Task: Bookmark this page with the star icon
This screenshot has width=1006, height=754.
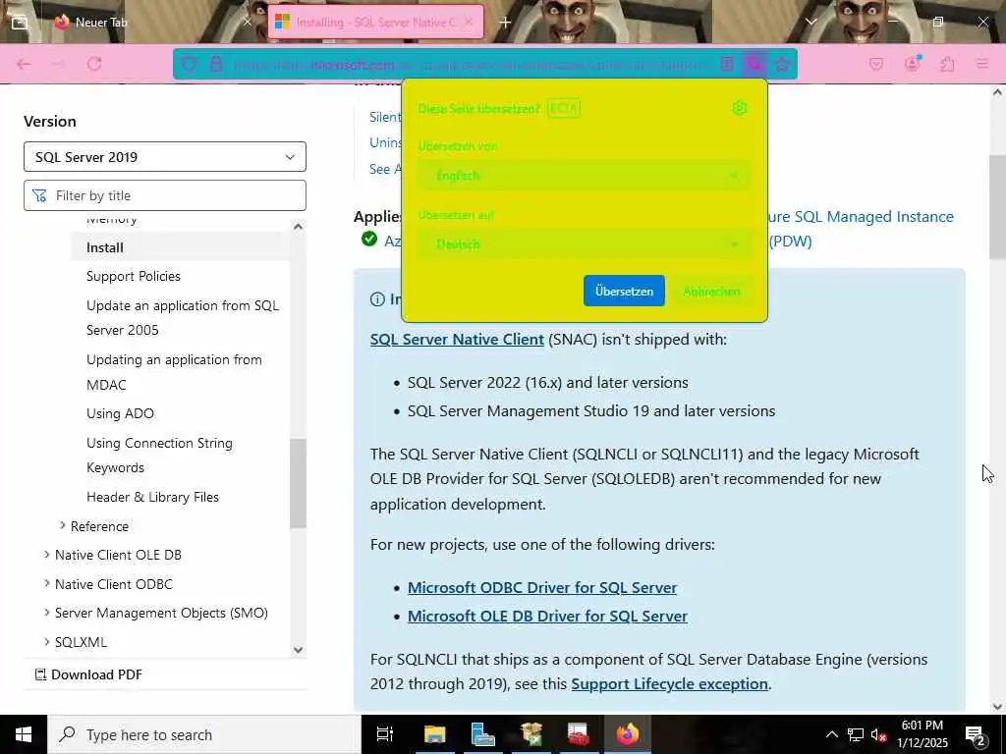Action: (x=782, y=64)
